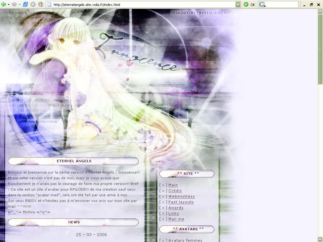The image size is (323, 242).
Task: Click the ** AVATARS ** menu header
Action: pos(187,229)
